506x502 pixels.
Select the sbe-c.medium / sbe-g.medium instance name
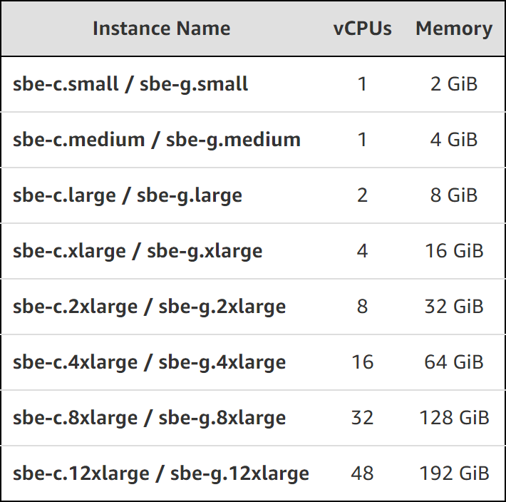(x=157, y=140)
